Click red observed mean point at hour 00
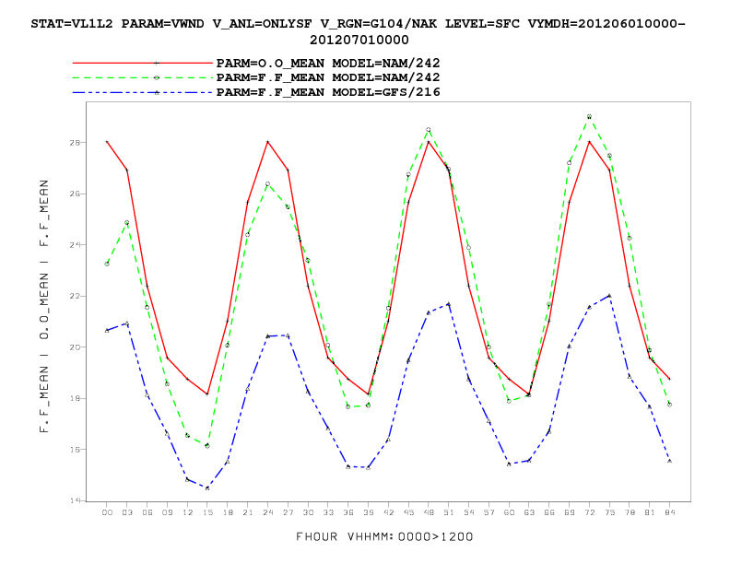This screenshot has height=564, width=730. tap(107, 142)
